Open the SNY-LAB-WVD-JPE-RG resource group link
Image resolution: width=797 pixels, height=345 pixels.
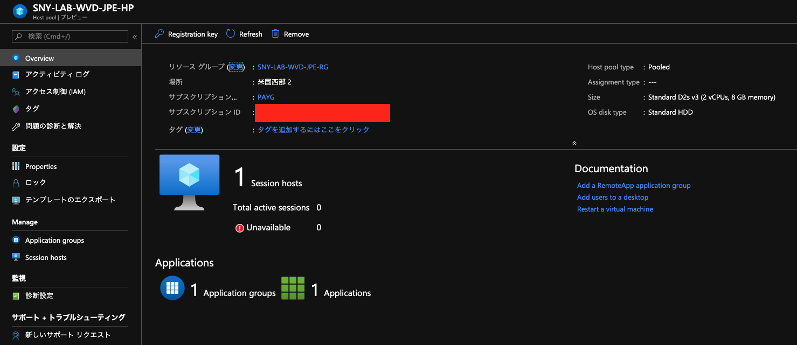click(293, 67)
